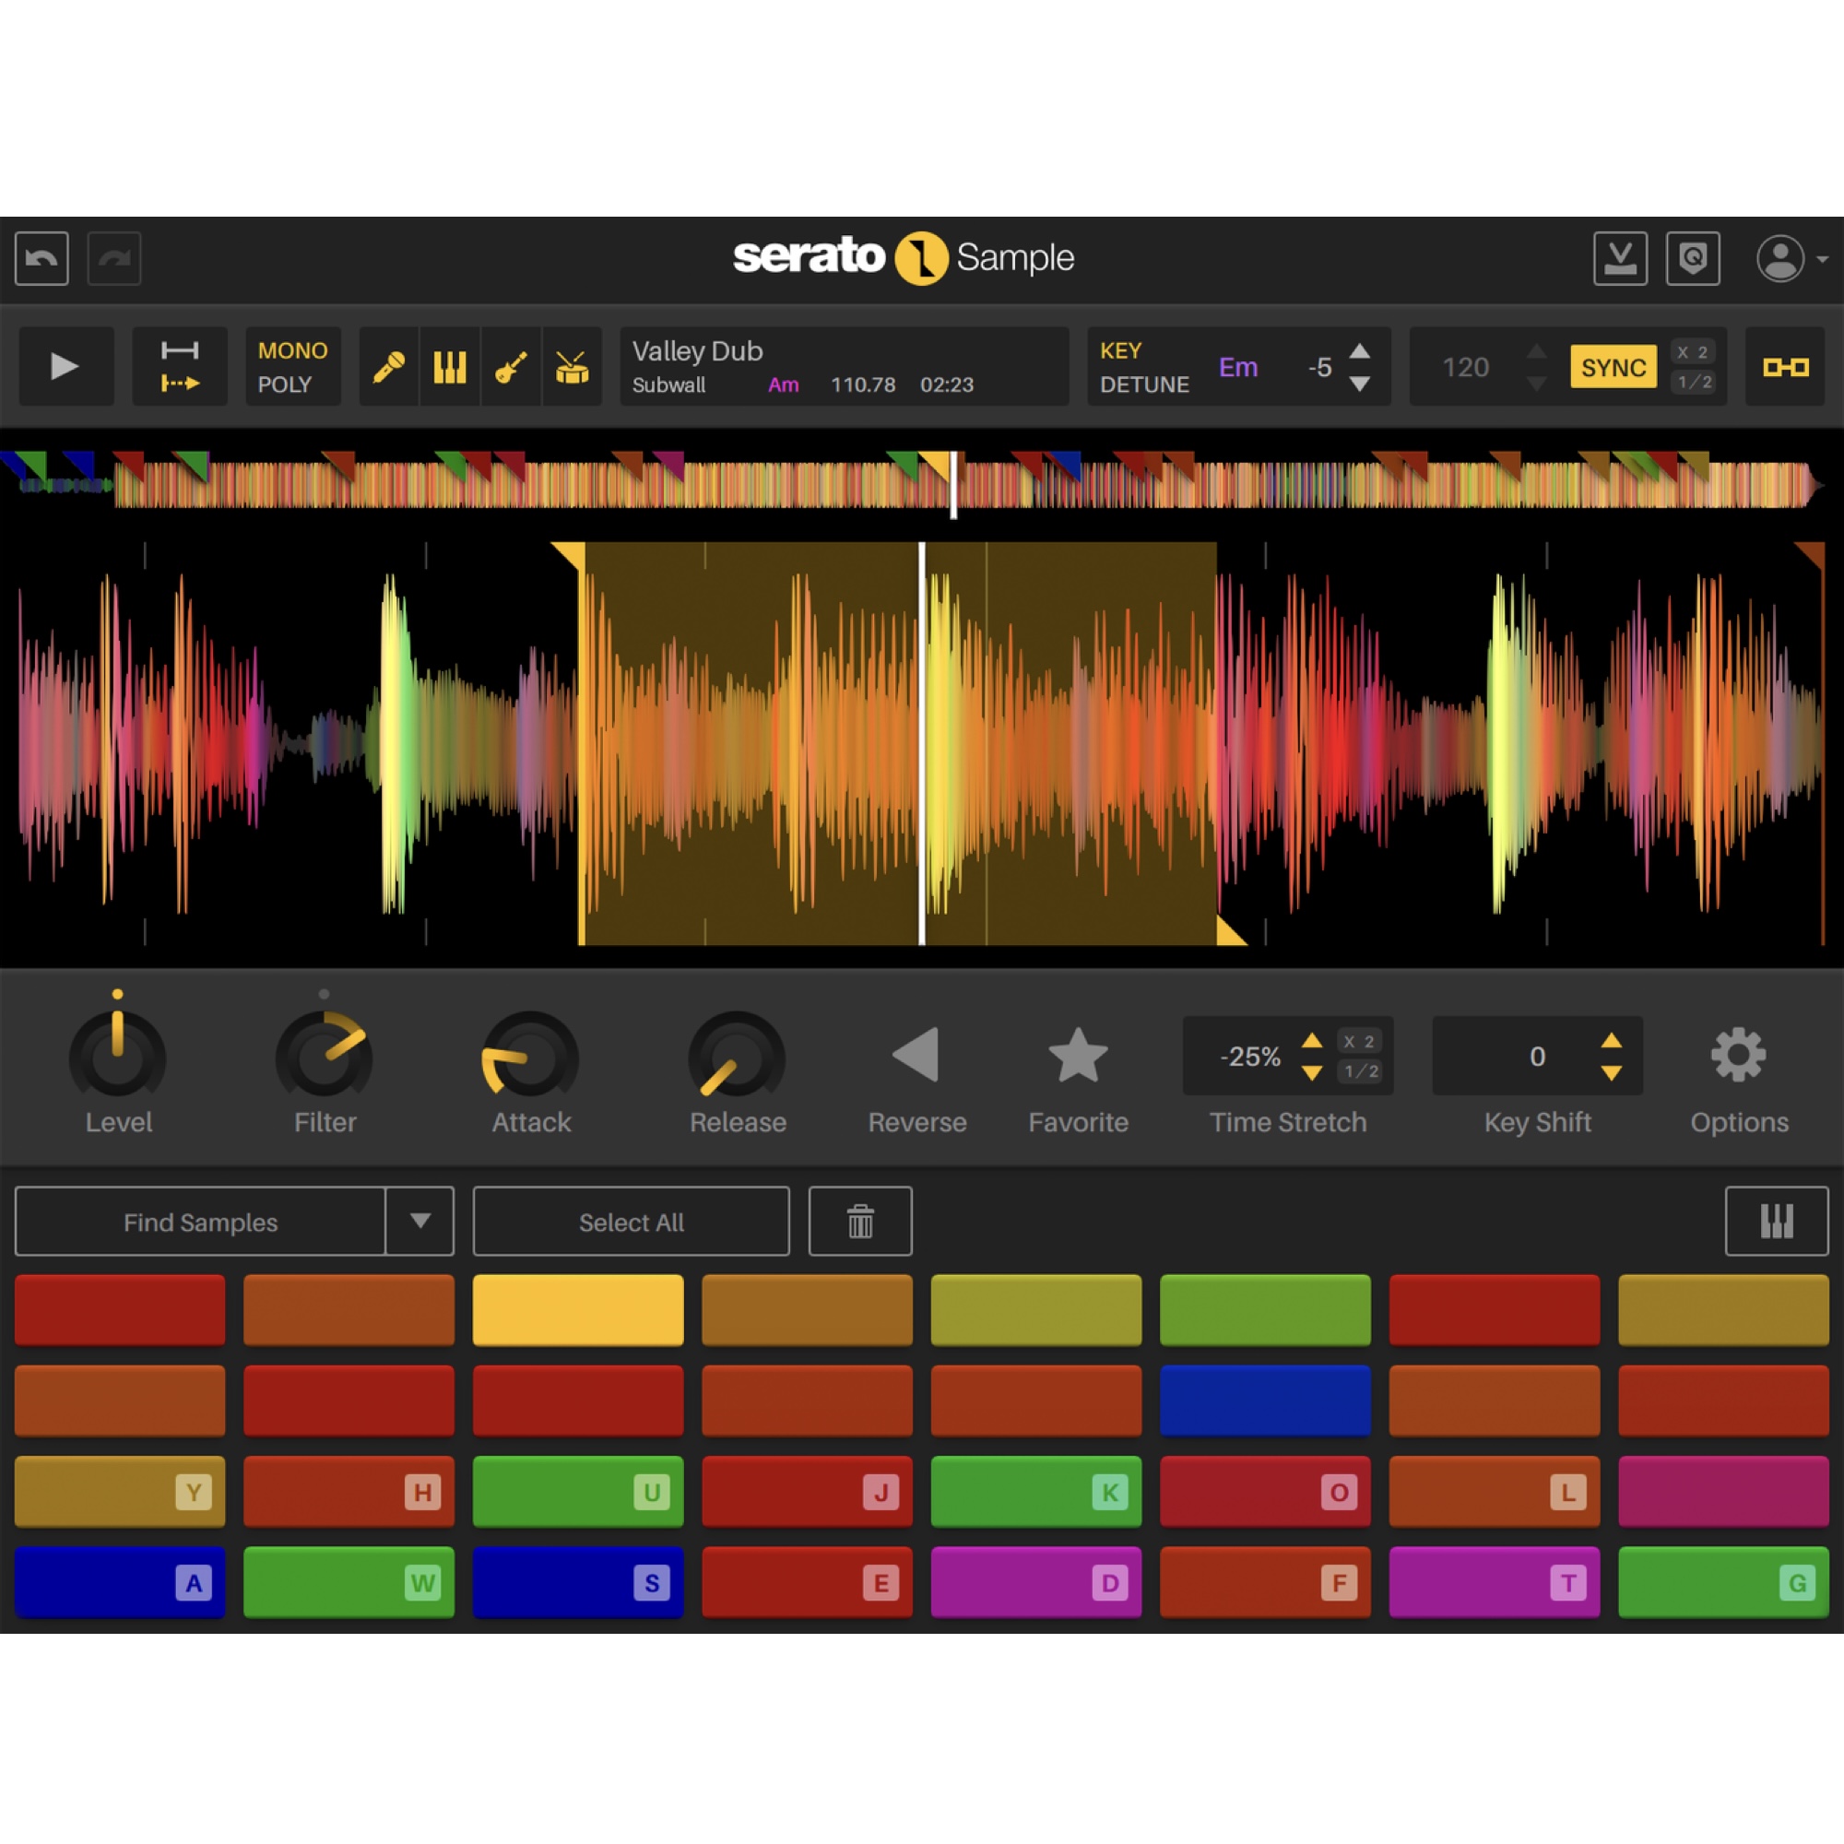This screenshot has height=1844, width=1844.
Task: Click the undo arrow icon
Action: pos(42,258)
